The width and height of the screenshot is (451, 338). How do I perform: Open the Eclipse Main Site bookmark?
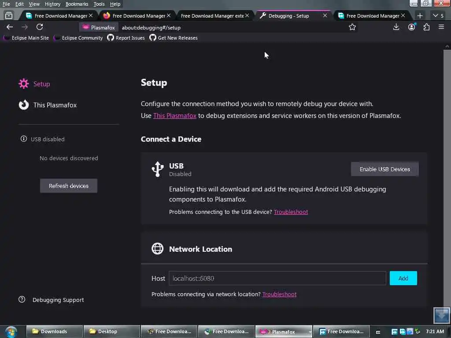26,38
